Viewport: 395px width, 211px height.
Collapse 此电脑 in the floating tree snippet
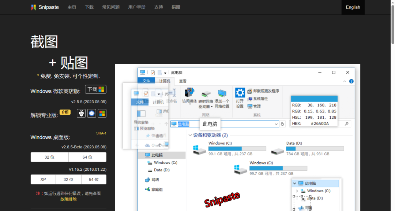pyautogui.click(x=294, y=184)
